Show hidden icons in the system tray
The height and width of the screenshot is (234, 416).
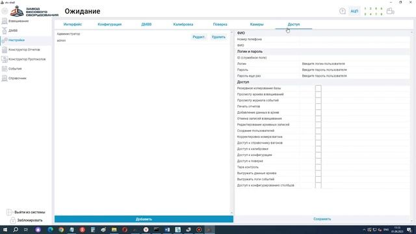pyautogui.click(x=364, y=229)
